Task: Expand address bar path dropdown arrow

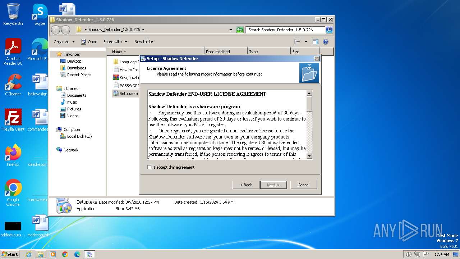Action: (143, 30)
